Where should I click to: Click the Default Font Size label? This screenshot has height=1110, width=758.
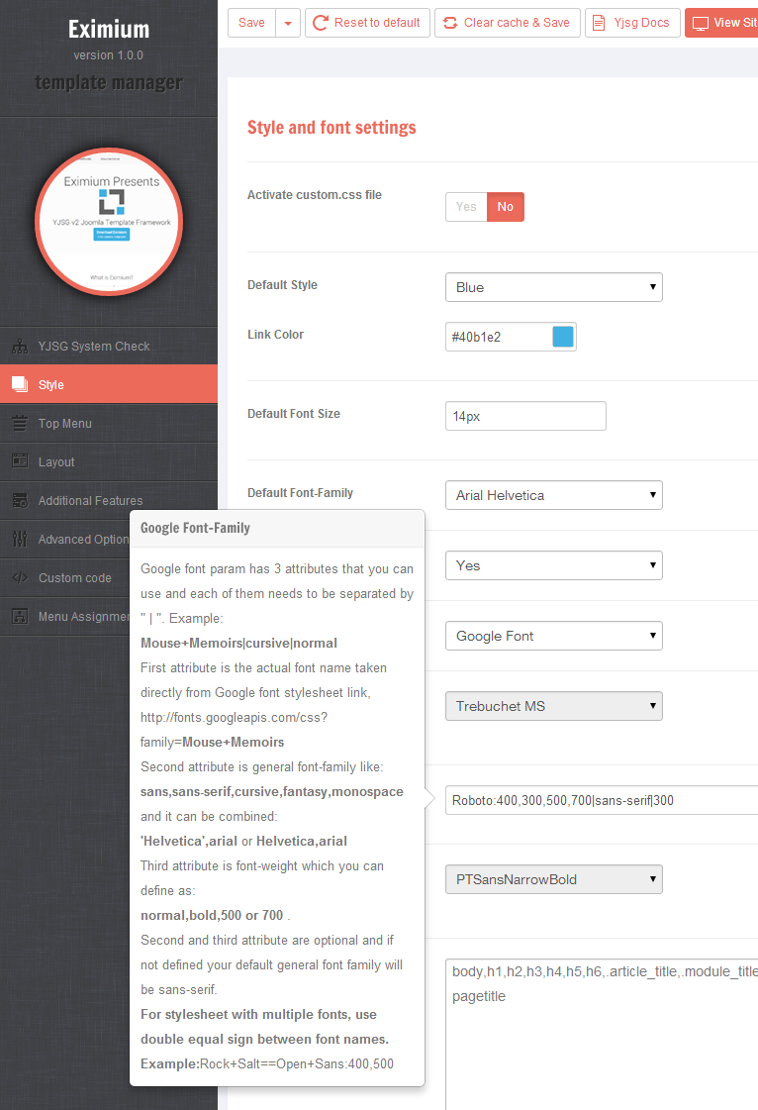(294, 414)
